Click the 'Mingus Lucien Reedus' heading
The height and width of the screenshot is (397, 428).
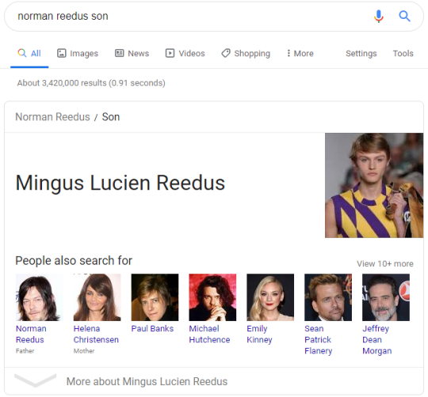pyautogui.click(x=120, y=183)
